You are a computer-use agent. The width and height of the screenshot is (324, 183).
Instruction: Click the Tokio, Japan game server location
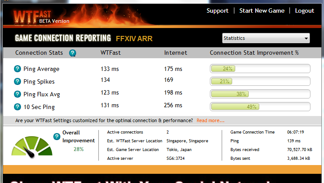click(179, 149)
